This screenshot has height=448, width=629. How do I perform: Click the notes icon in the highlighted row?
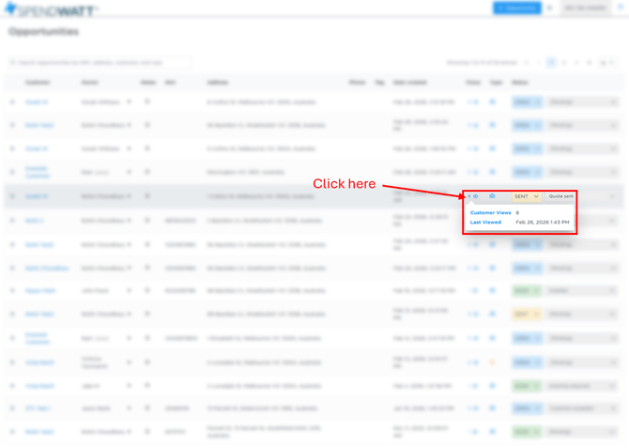point(147,196)
